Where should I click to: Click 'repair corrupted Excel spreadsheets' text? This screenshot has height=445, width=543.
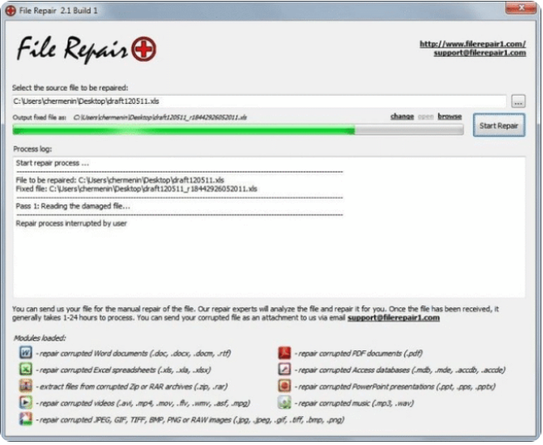coord(125,370)
